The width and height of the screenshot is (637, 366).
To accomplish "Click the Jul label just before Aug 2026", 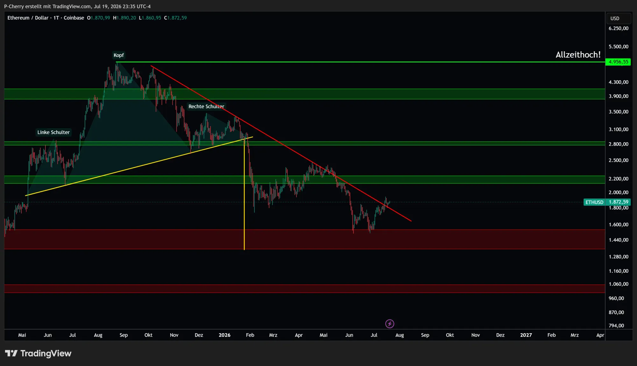I will tap(374, 335).
